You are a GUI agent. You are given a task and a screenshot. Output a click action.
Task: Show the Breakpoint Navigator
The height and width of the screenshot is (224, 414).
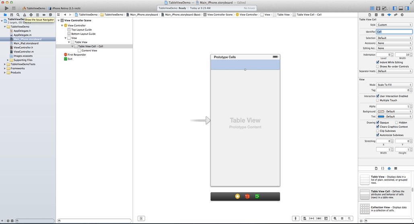tap(44, 15)
